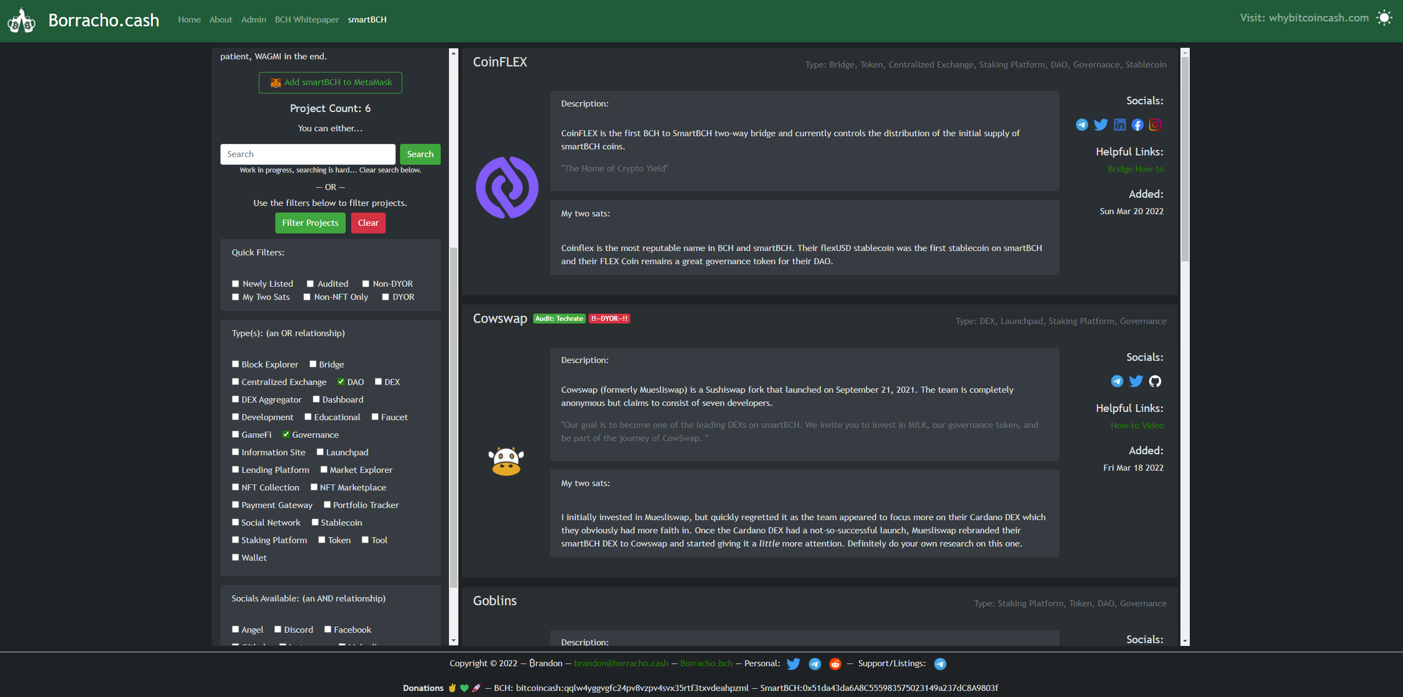Apply filters with Filter Projects button
Screen dimensions: 1403x697
(x=310, y=223)
